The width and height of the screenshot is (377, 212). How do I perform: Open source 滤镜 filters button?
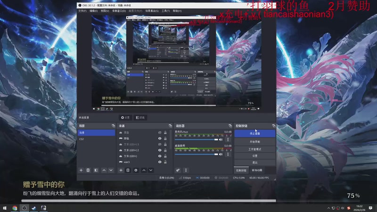[x=140, y=117]
